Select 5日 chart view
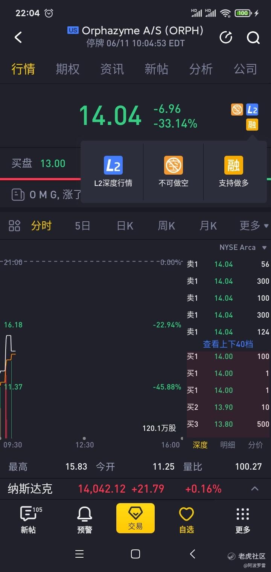Viewport: 271px width, 572px height. point(82,226)
